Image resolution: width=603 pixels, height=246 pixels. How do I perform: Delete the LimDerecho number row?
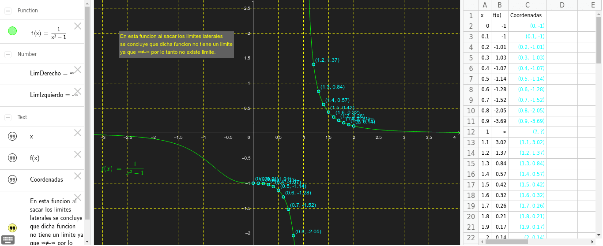tap(78, 69)
